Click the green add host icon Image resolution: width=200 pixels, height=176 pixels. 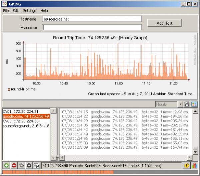[6, 165]
